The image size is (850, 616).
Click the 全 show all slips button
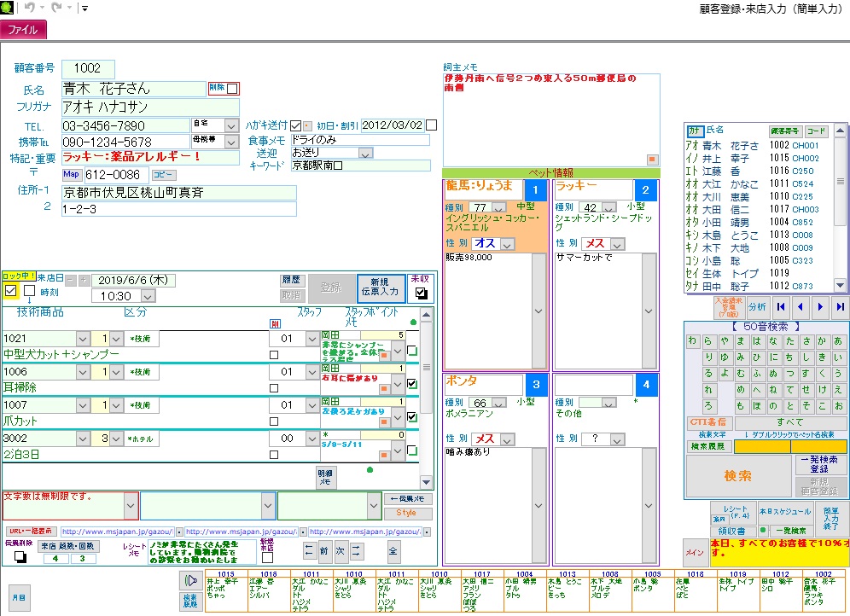point(393,551)
